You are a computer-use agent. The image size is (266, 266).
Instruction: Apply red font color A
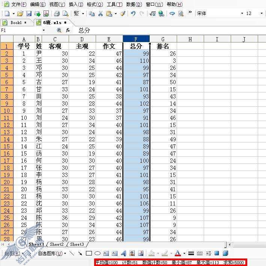178,254
